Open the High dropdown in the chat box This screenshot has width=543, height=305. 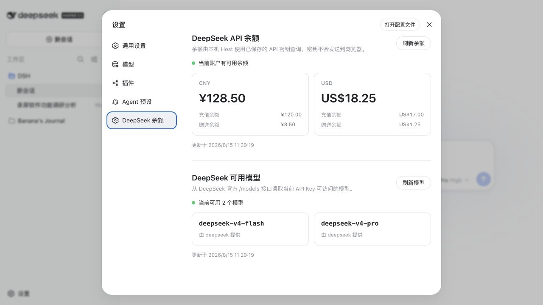pos(458,180)
